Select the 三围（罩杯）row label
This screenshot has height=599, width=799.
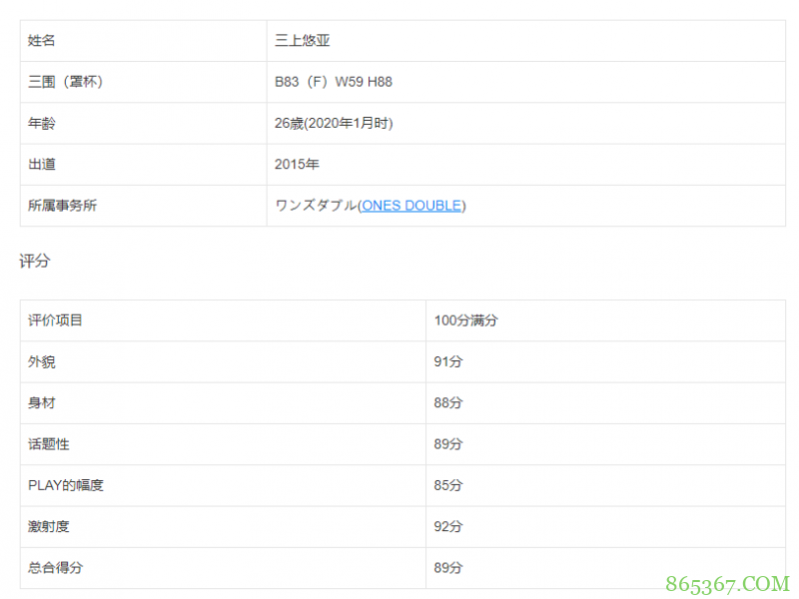point(66,82)
